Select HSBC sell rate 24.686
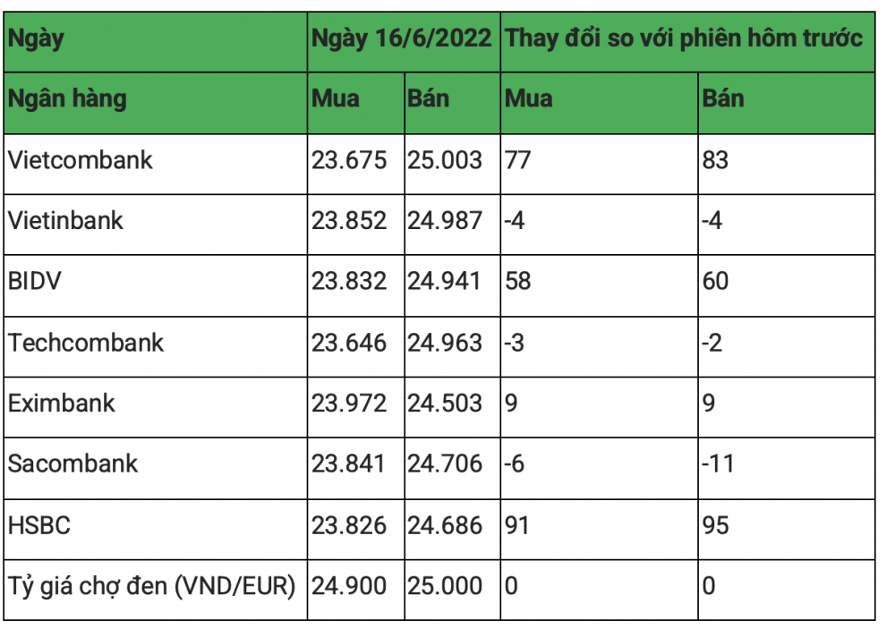The width and height of the screenshot is (895, 629). tap(445, 526)
